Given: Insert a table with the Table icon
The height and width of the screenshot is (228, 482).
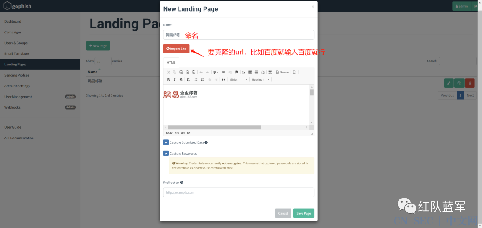Looking at the screenshot, I should 250,72.
